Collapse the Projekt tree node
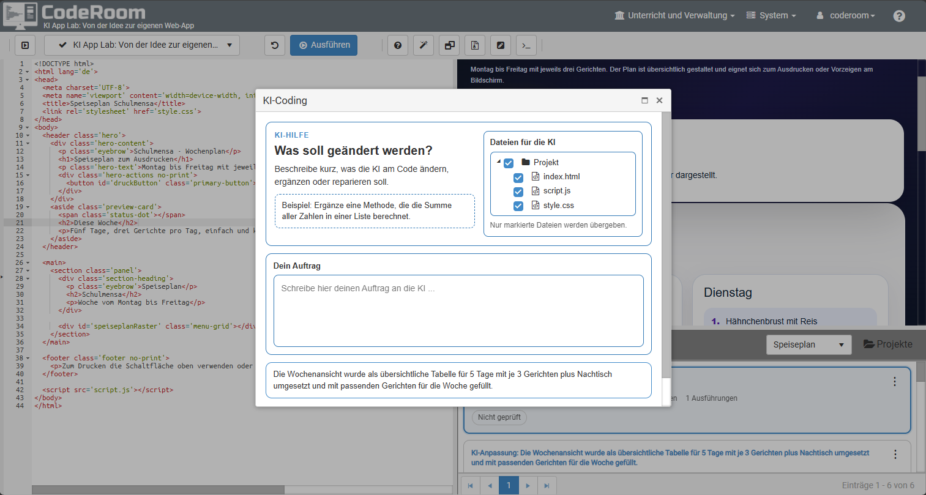The width and height of the screenshot is (926, 495). coord(498,162)
